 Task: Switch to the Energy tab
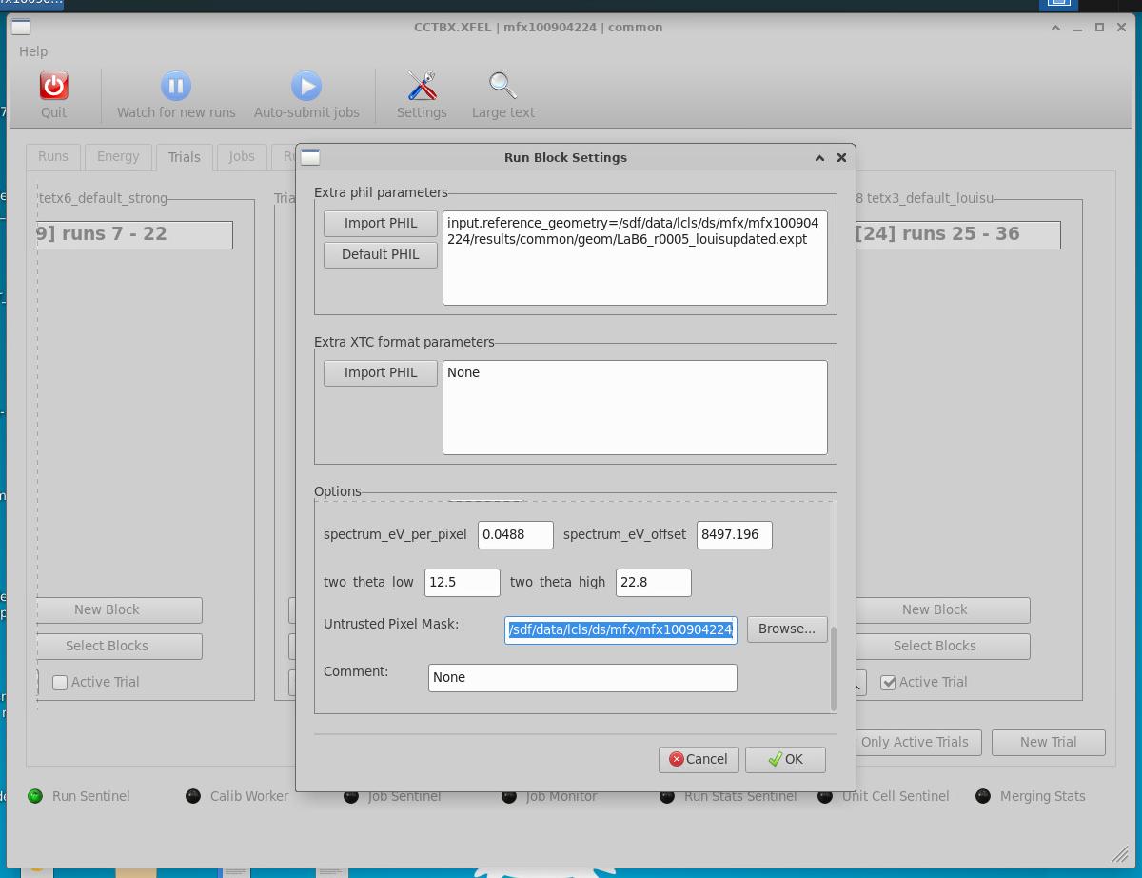[x=118, y=156]
